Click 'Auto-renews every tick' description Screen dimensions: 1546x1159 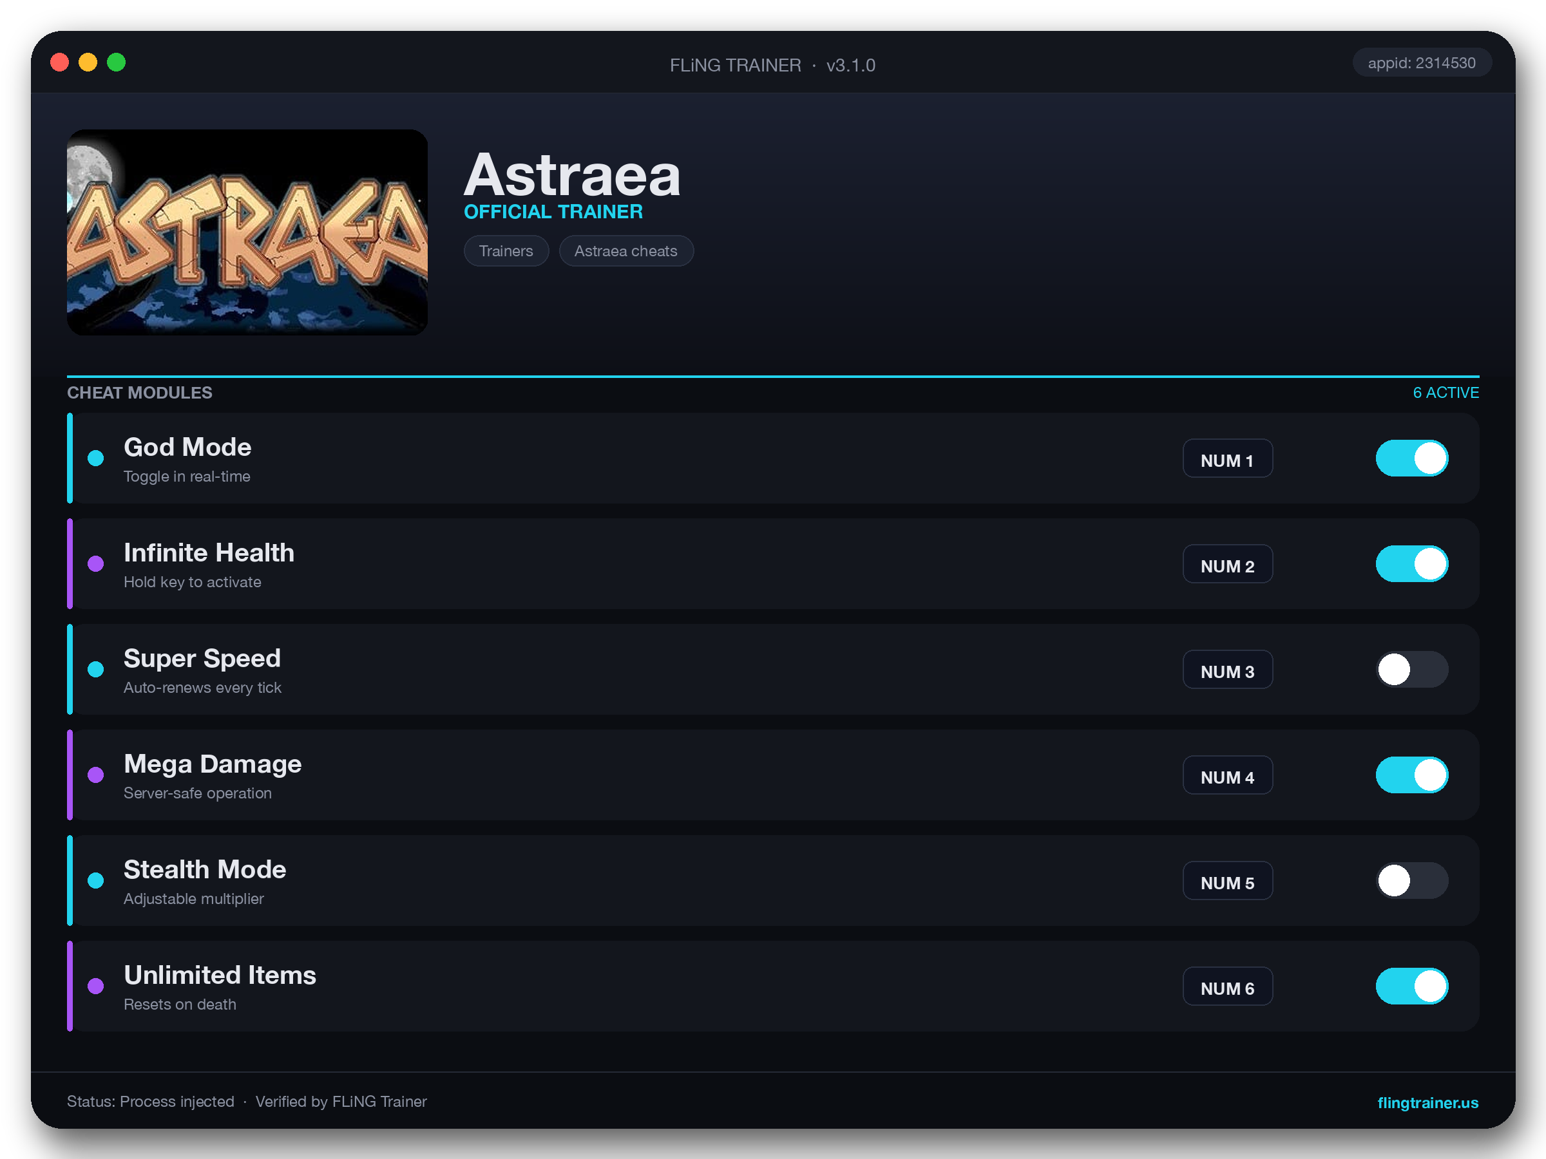202,688
